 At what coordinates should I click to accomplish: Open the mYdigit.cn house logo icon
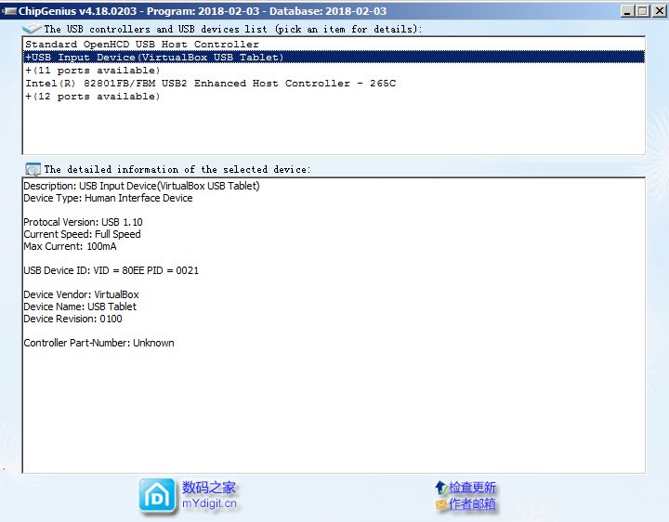point(157,496)
